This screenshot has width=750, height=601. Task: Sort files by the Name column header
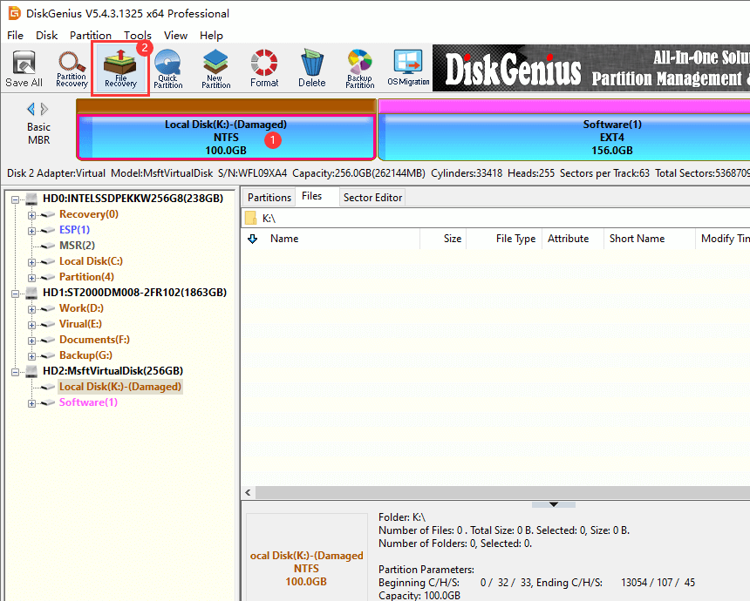284,239
